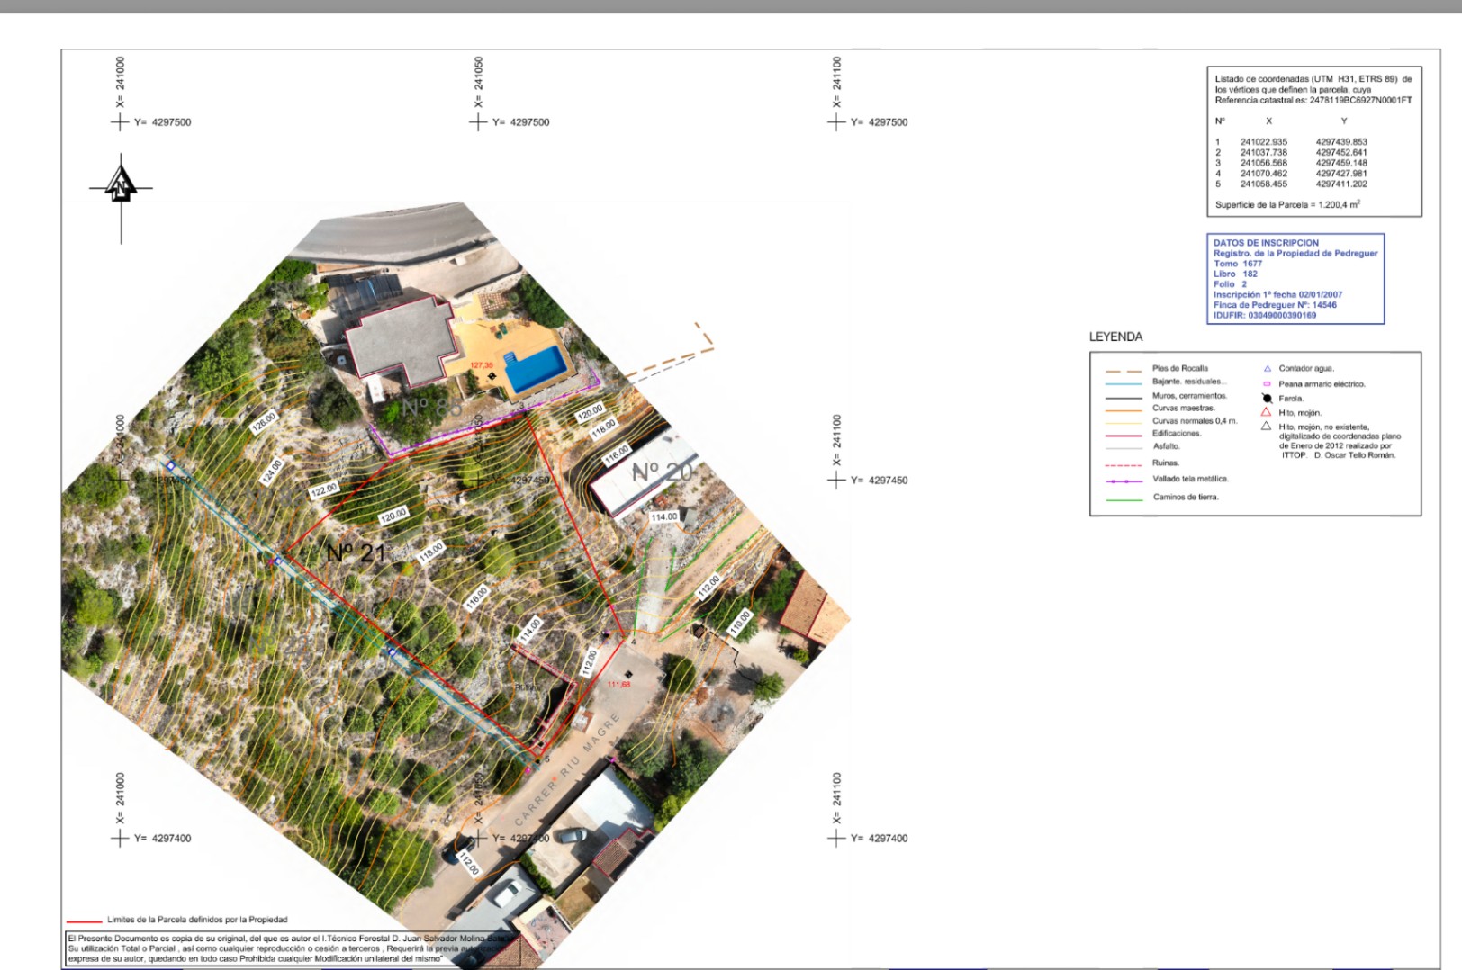This screenshot has width=1462, height=970.
Task: Click the X coordinate '241022.935'
Action: 1264,142
